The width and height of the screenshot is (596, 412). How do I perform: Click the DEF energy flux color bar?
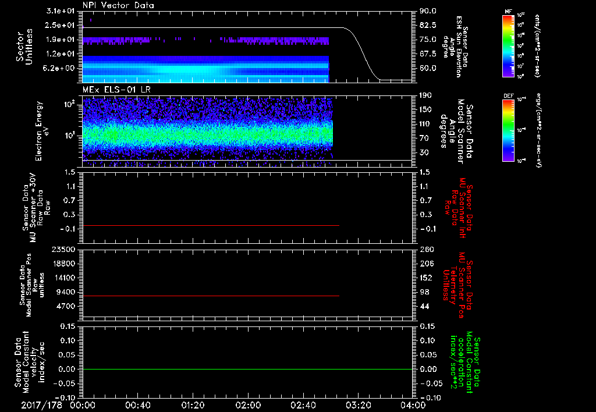(509, 130)
